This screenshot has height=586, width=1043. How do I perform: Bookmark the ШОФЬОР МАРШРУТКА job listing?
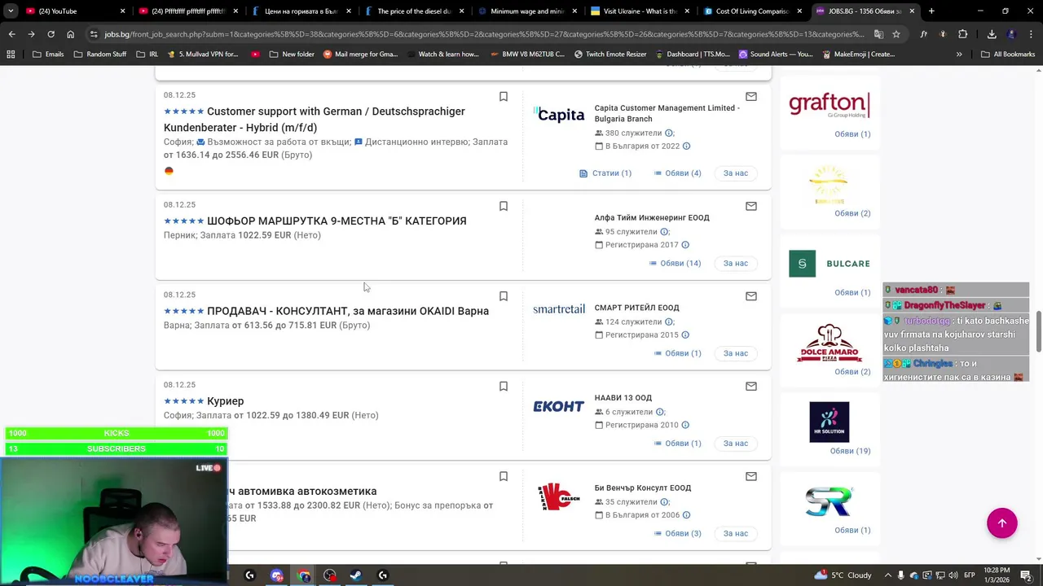[x=504, y=206]
